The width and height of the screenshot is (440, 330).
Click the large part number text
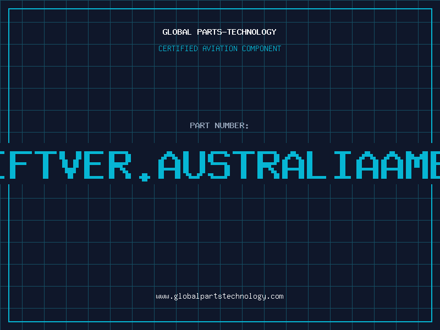[x=220, y=166]
